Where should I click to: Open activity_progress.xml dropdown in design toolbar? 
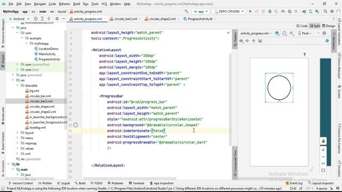pyautogui.click(x=256, y=33)
